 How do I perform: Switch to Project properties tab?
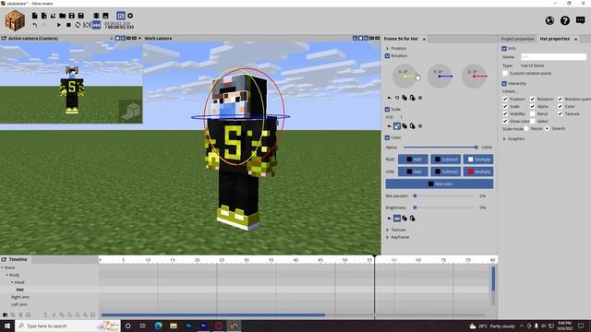click(x=517, y=39)
